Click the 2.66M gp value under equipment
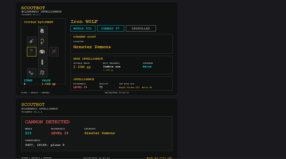Viewport: 286px width, 159px height. point(48,84)
